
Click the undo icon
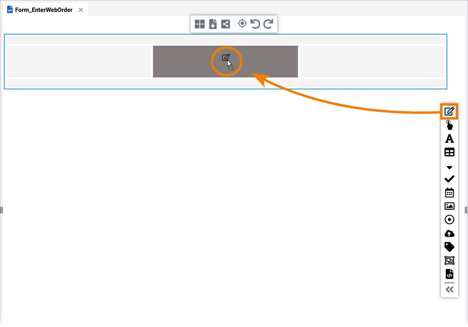click(255, 24)
